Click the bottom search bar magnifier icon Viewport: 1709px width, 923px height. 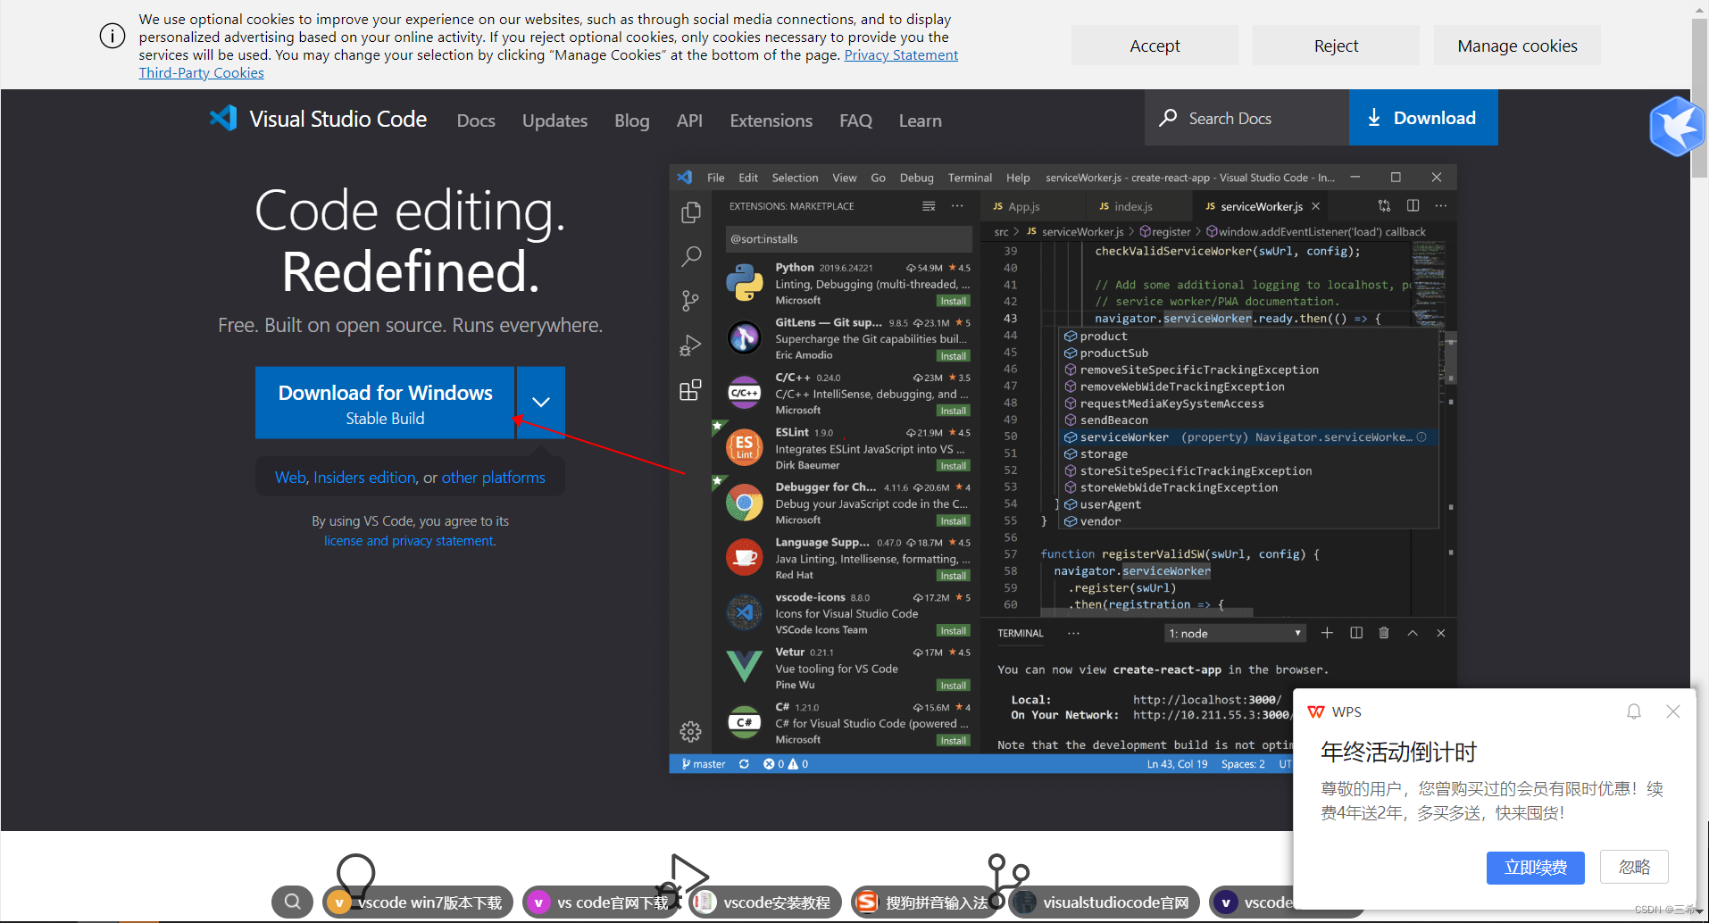[x=292, y=902]
